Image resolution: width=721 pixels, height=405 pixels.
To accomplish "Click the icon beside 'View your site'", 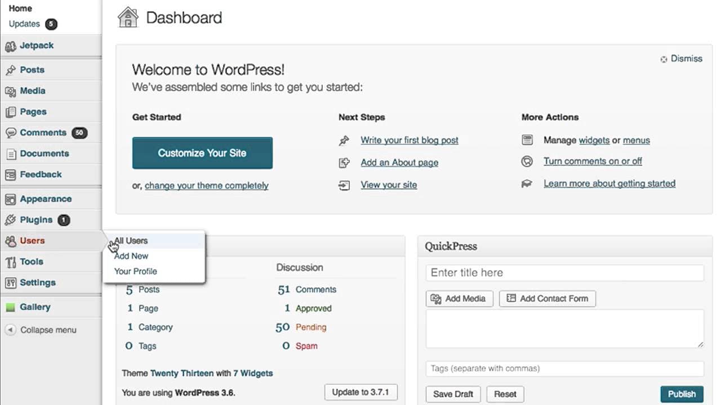I will (344, 185).
